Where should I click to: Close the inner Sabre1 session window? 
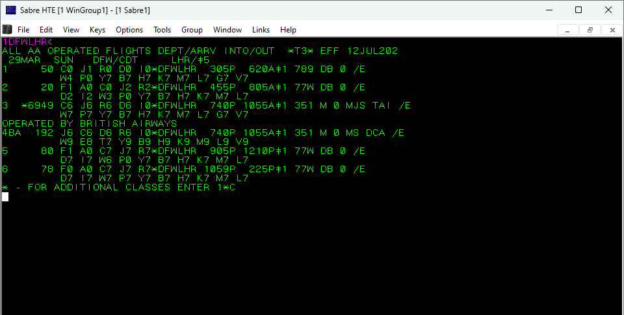(x=612, y=30)
